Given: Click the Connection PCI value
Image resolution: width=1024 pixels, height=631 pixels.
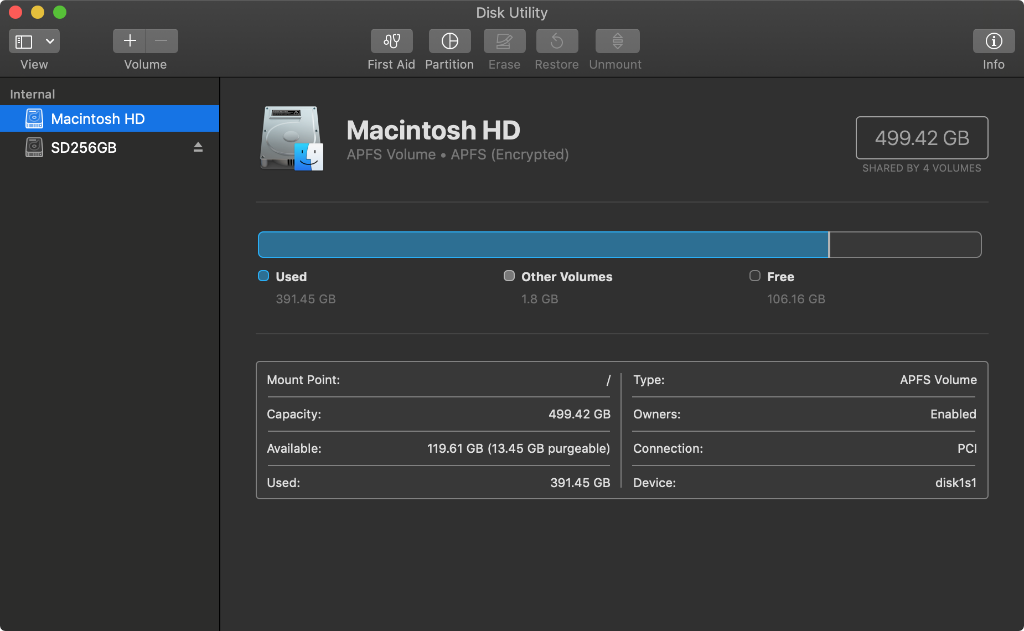Looking at the screenshot, I should click(x=967, y=448).
